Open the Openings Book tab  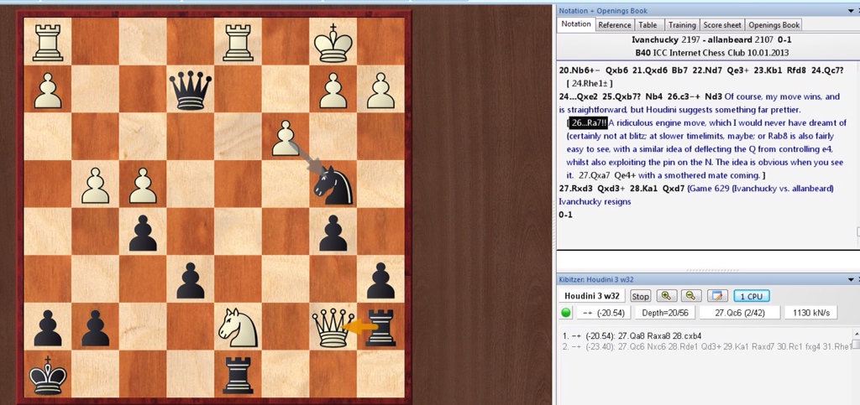[773, 25]
